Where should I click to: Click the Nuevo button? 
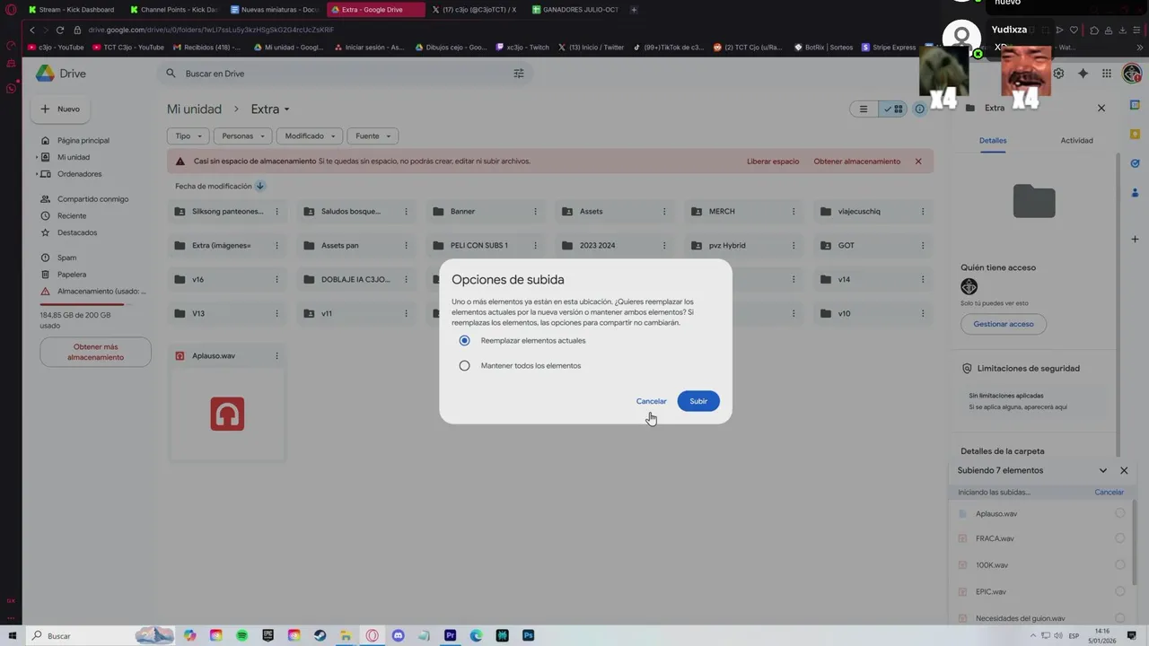coord(61,109)
